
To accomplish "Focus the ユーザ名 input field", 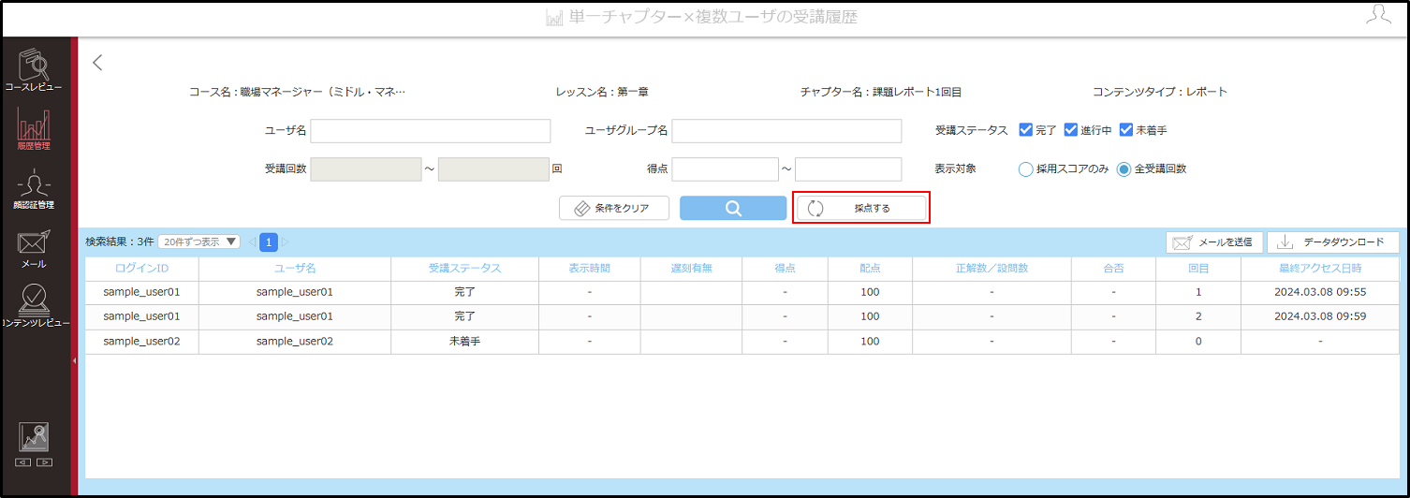I will pyautogui.click(x=431, y=130).
